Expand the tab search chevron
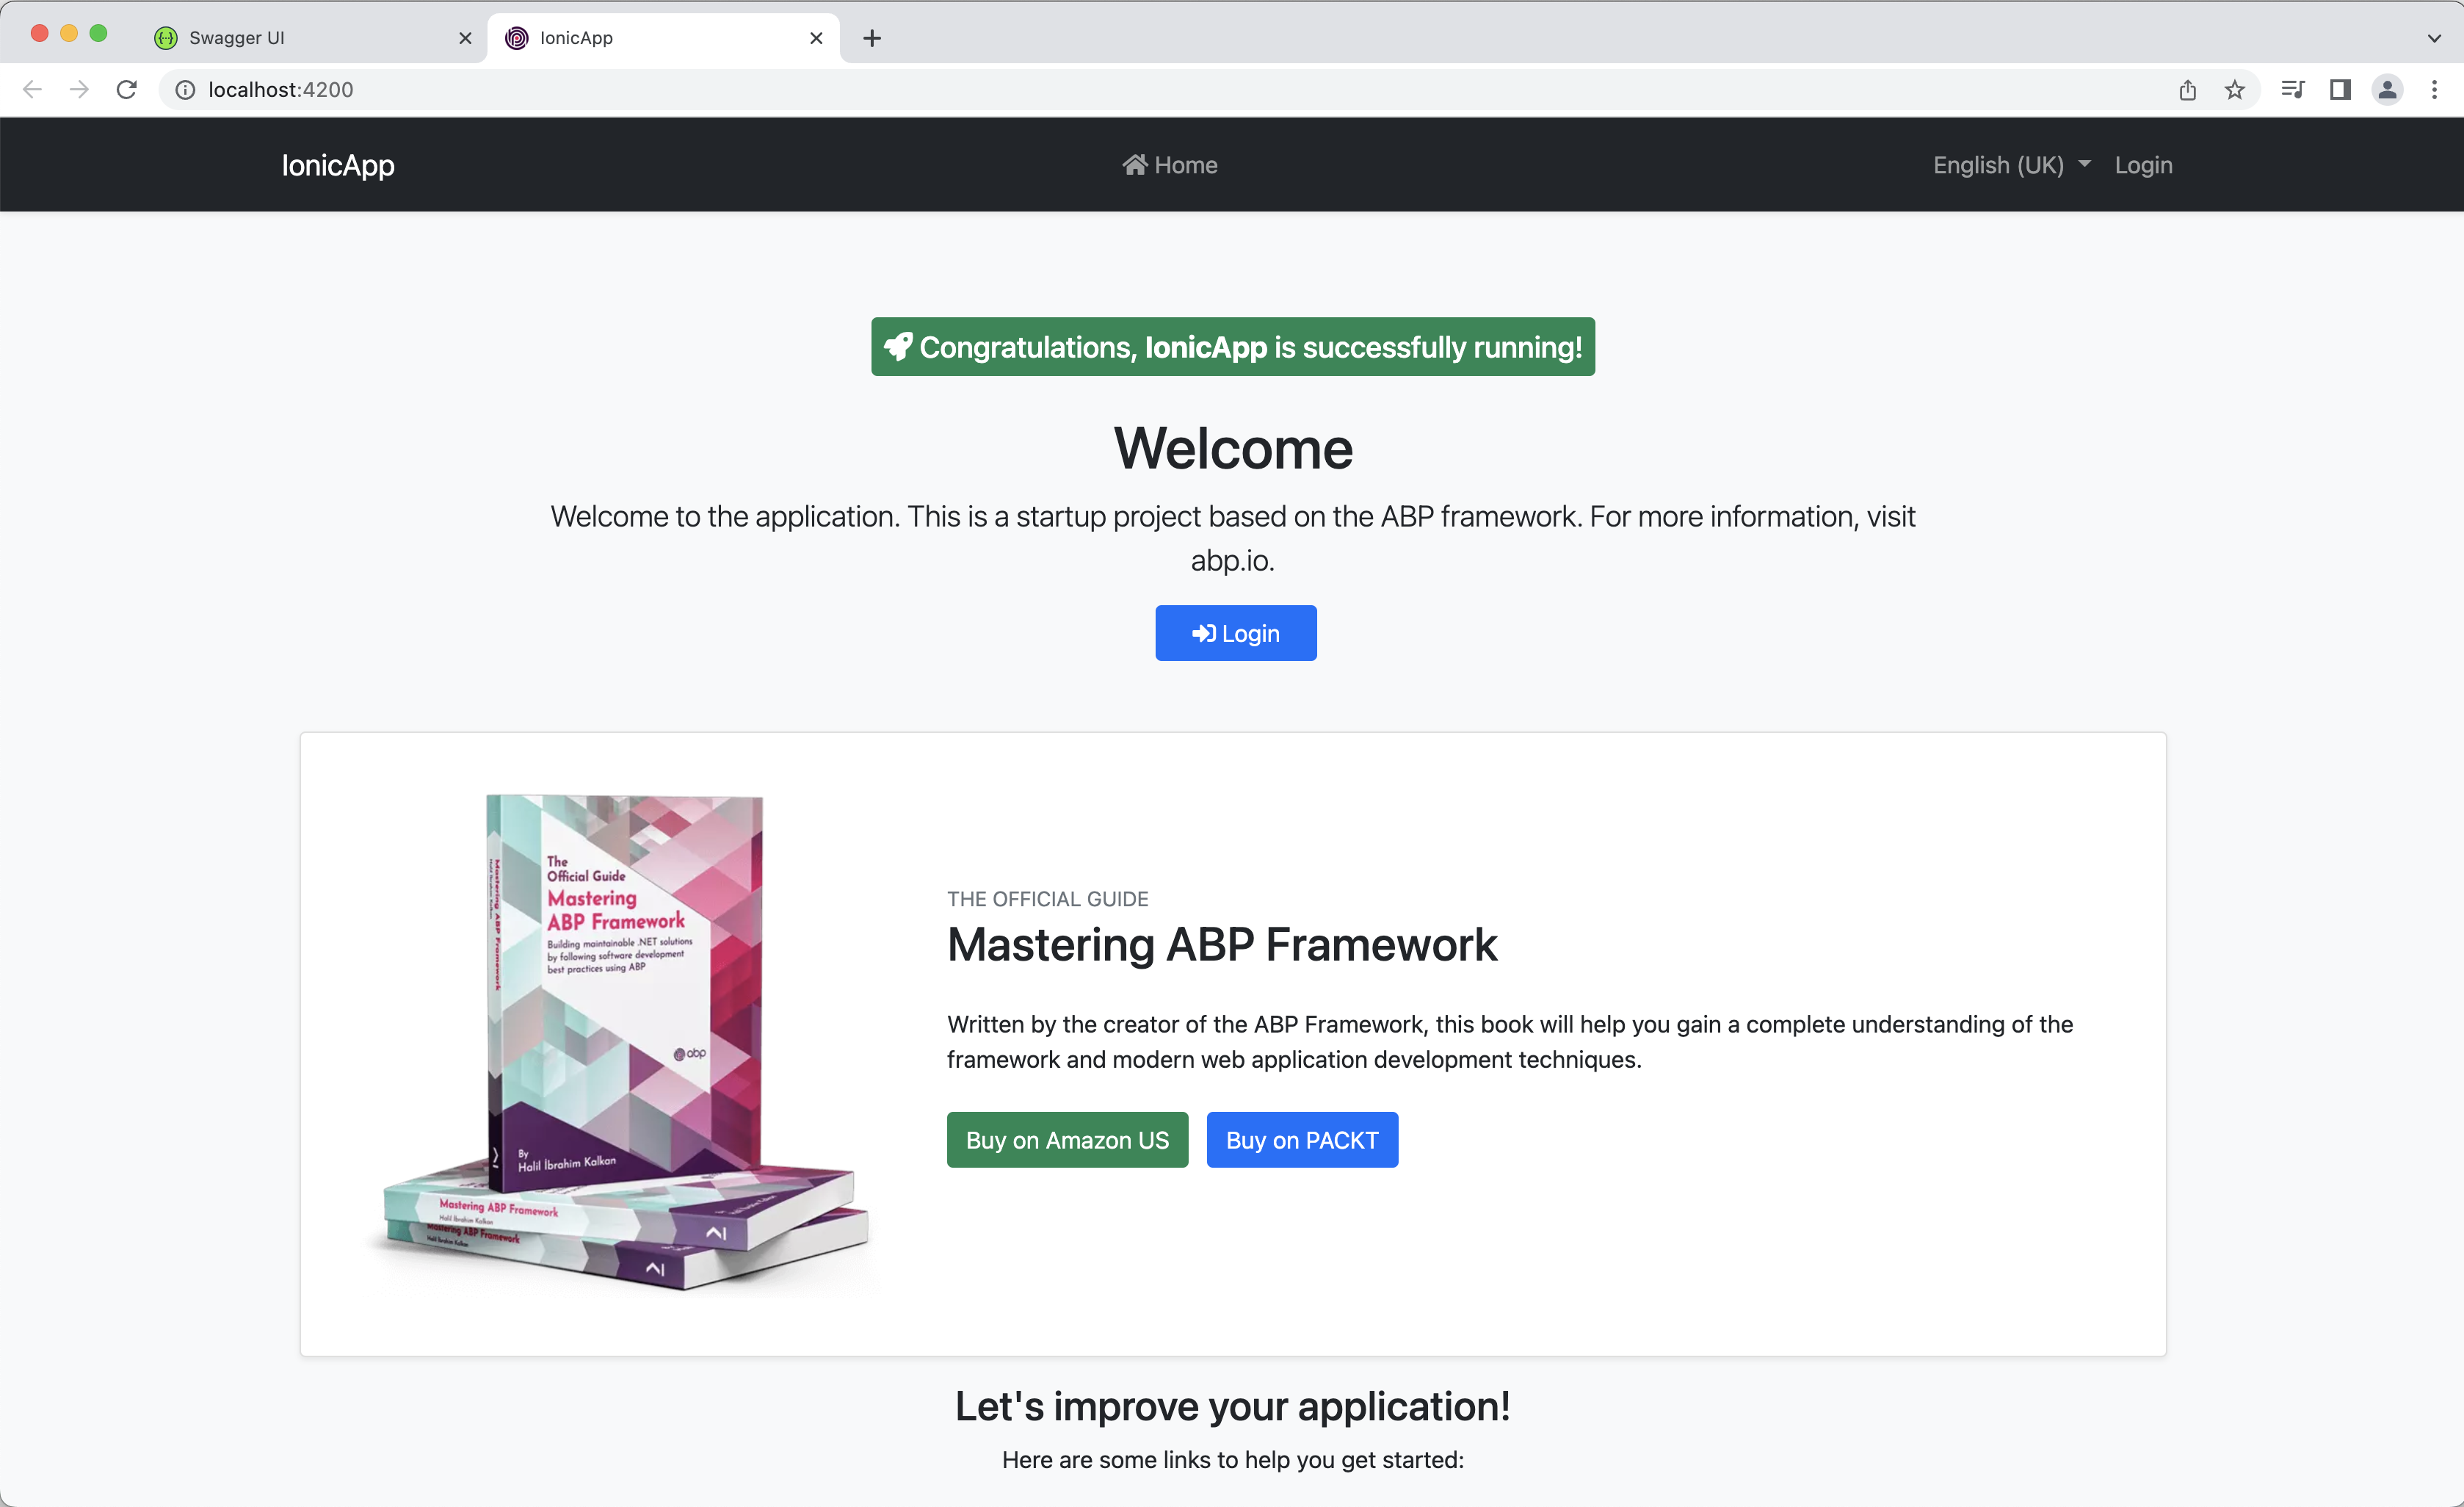 click(2433, 38)
